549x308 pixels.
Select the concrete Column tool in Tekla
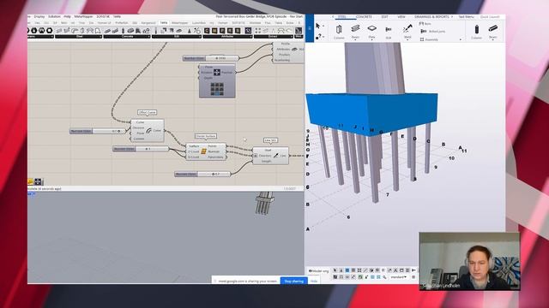pyautogui.click(x=476, y=32)
